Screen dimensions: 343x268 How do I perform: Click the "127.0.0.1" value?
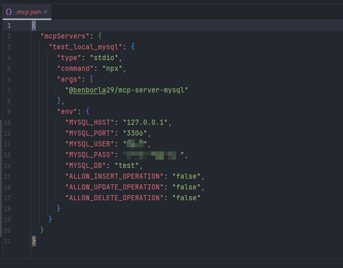tap(145, 123)
